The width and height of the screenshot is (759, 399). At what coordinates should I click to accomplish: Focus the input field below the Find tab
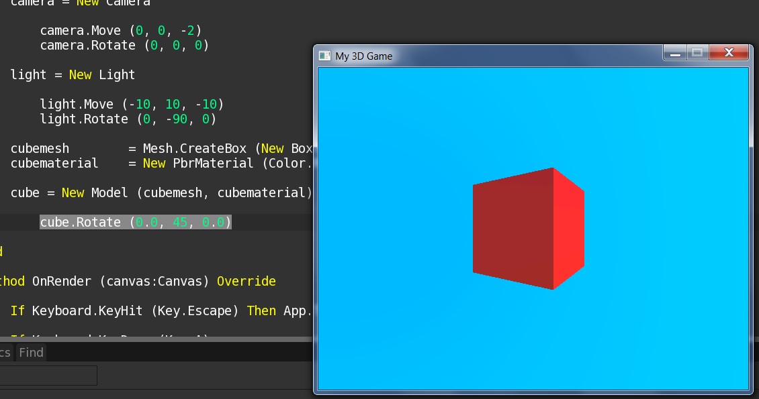point(48,376)
